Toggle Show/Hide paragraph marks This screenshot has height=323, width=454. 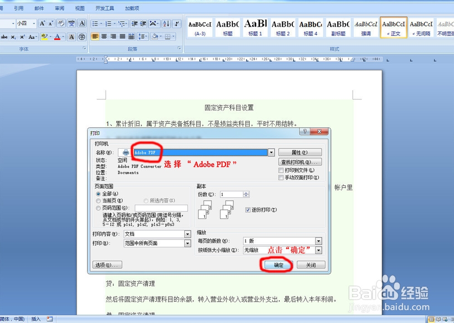click(177, 24)
